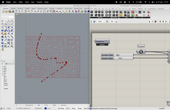Image resolution: width=170 pixels, height=110 pixels.
Task: Click the checkmark Check tool in Rhino sidebar
Action: [x=9, y=46]
